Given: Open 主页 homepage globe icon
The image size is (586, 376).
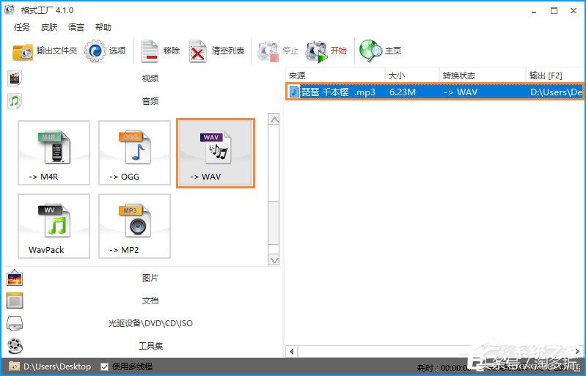Looking at the screenshot, I should (x=370, y=51).
